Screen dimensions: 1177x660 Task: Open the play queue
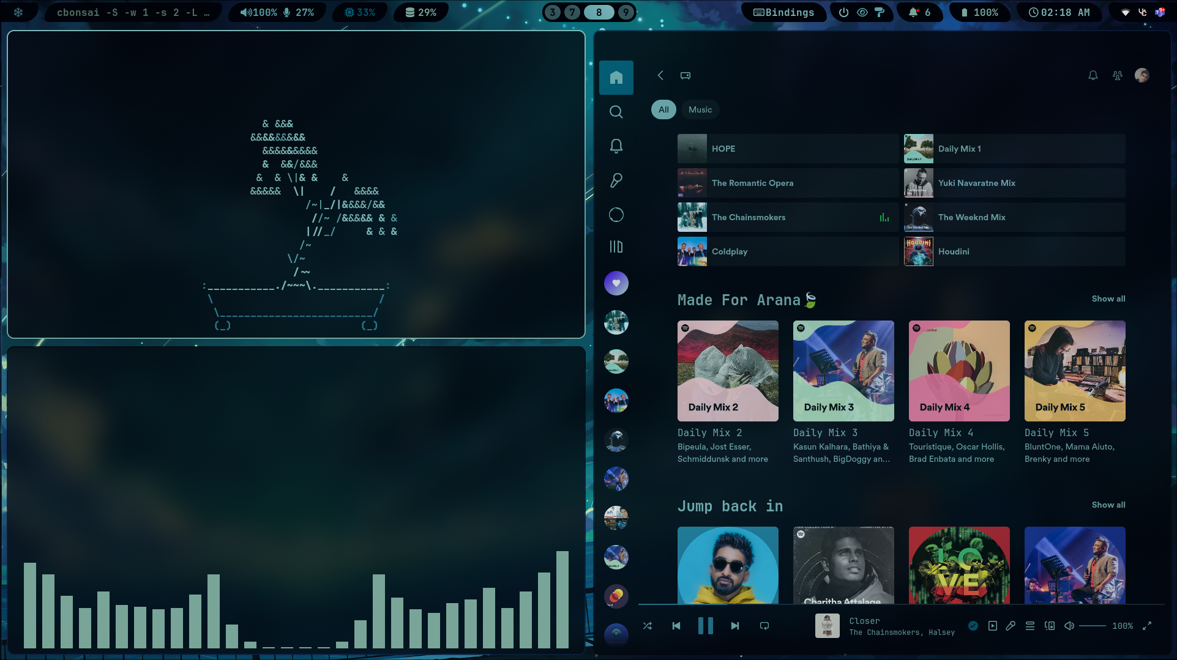click(1030, 626)
